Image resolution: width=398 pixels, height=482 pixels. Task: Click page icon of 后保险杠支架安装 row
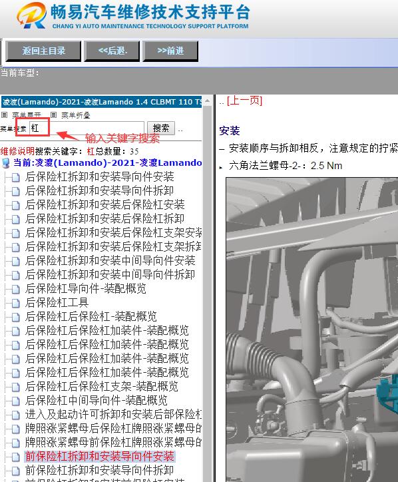[x=16, y=234]
